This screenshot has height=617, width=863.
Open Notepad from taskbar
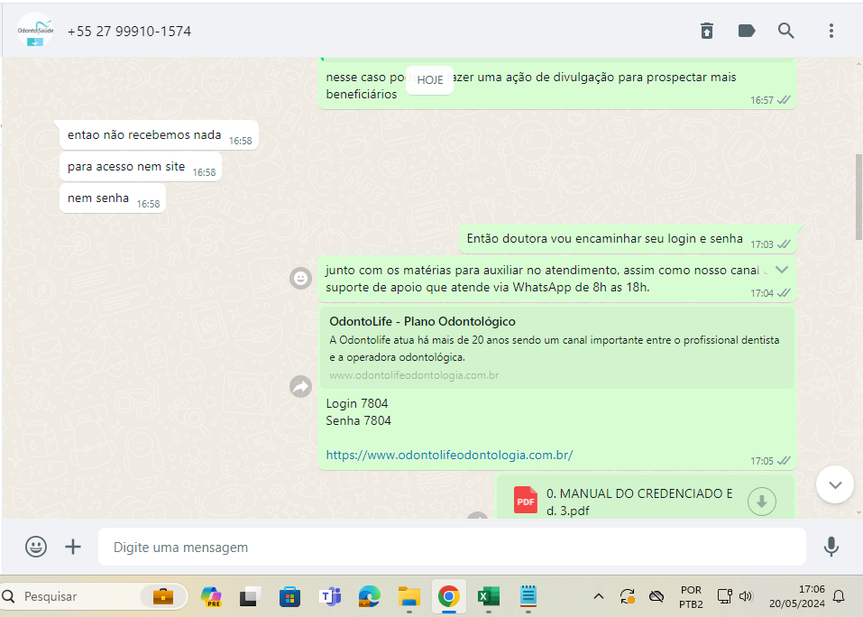coord(528,596)
